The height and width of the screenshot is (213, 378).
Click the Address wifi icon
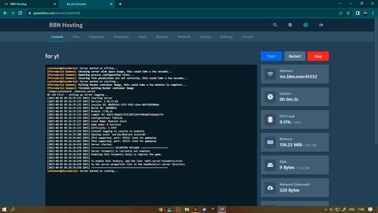pyautogui.click(x=270, y=74)
